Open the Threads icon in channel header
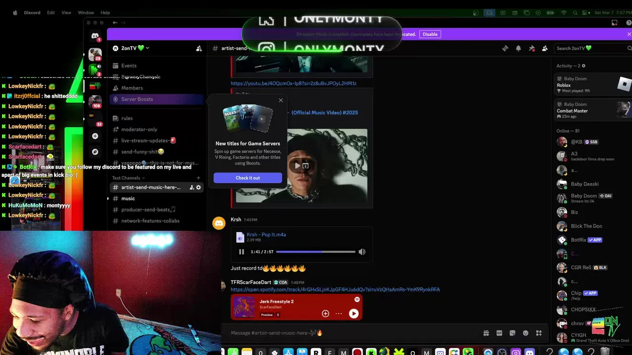This screenshot has height=355, width=632. 505,48
